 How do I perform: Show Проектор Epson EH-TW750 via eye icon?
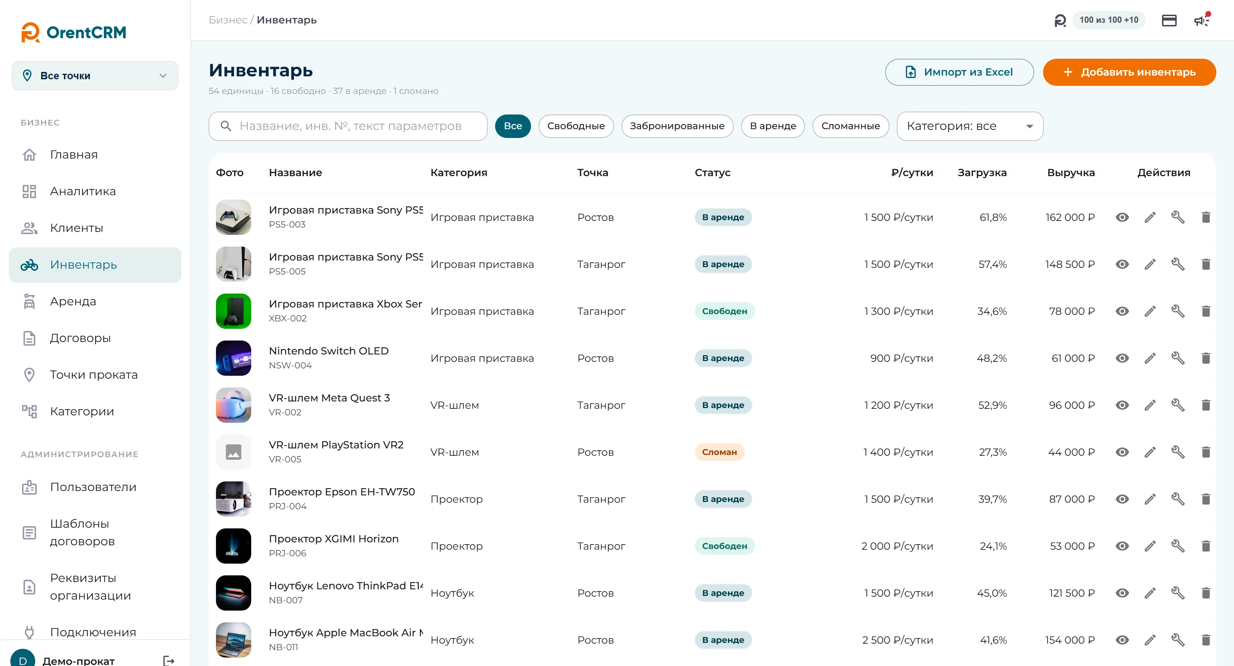coord(1122,499)
